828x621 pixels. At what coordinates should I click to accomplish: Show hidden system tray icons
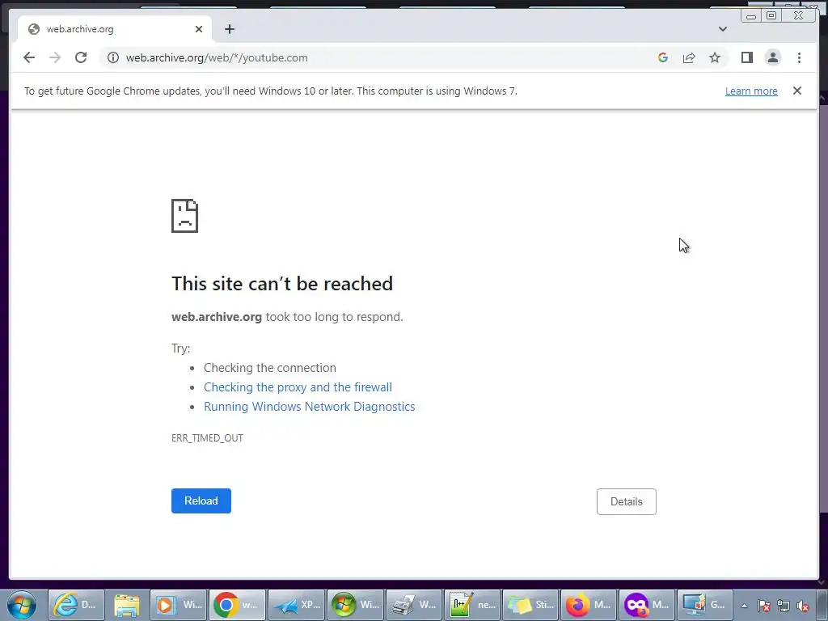tap(745, 606)
